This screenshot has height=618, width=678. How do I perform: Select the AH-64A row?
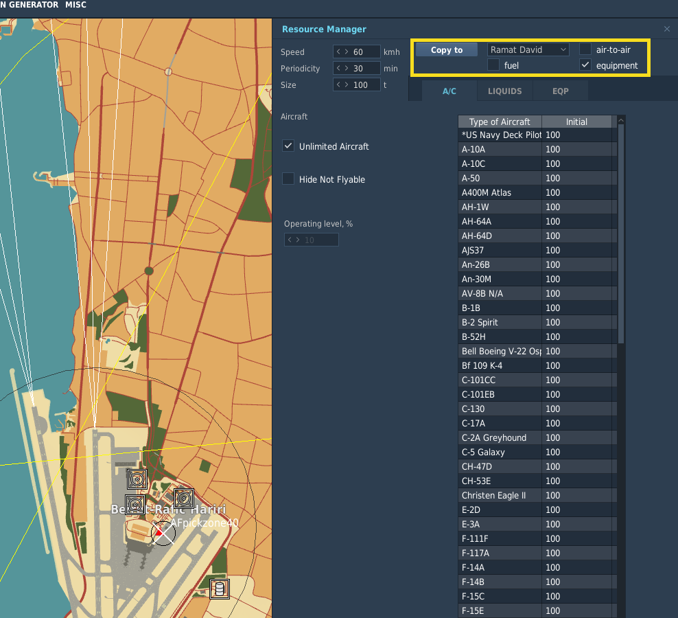coord(537,221)
